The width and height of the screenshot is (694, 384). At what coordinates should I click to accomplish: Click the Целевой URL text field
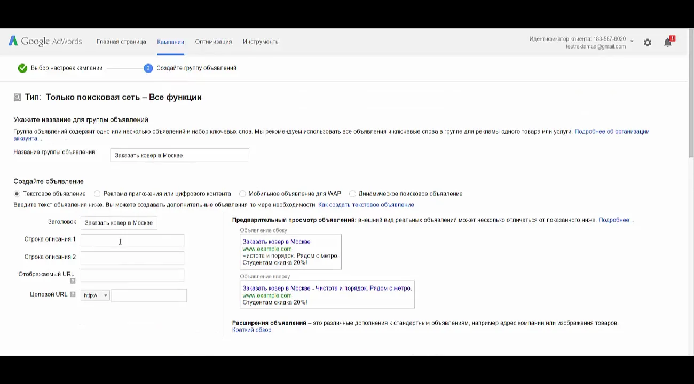click(x=149, y=295)
